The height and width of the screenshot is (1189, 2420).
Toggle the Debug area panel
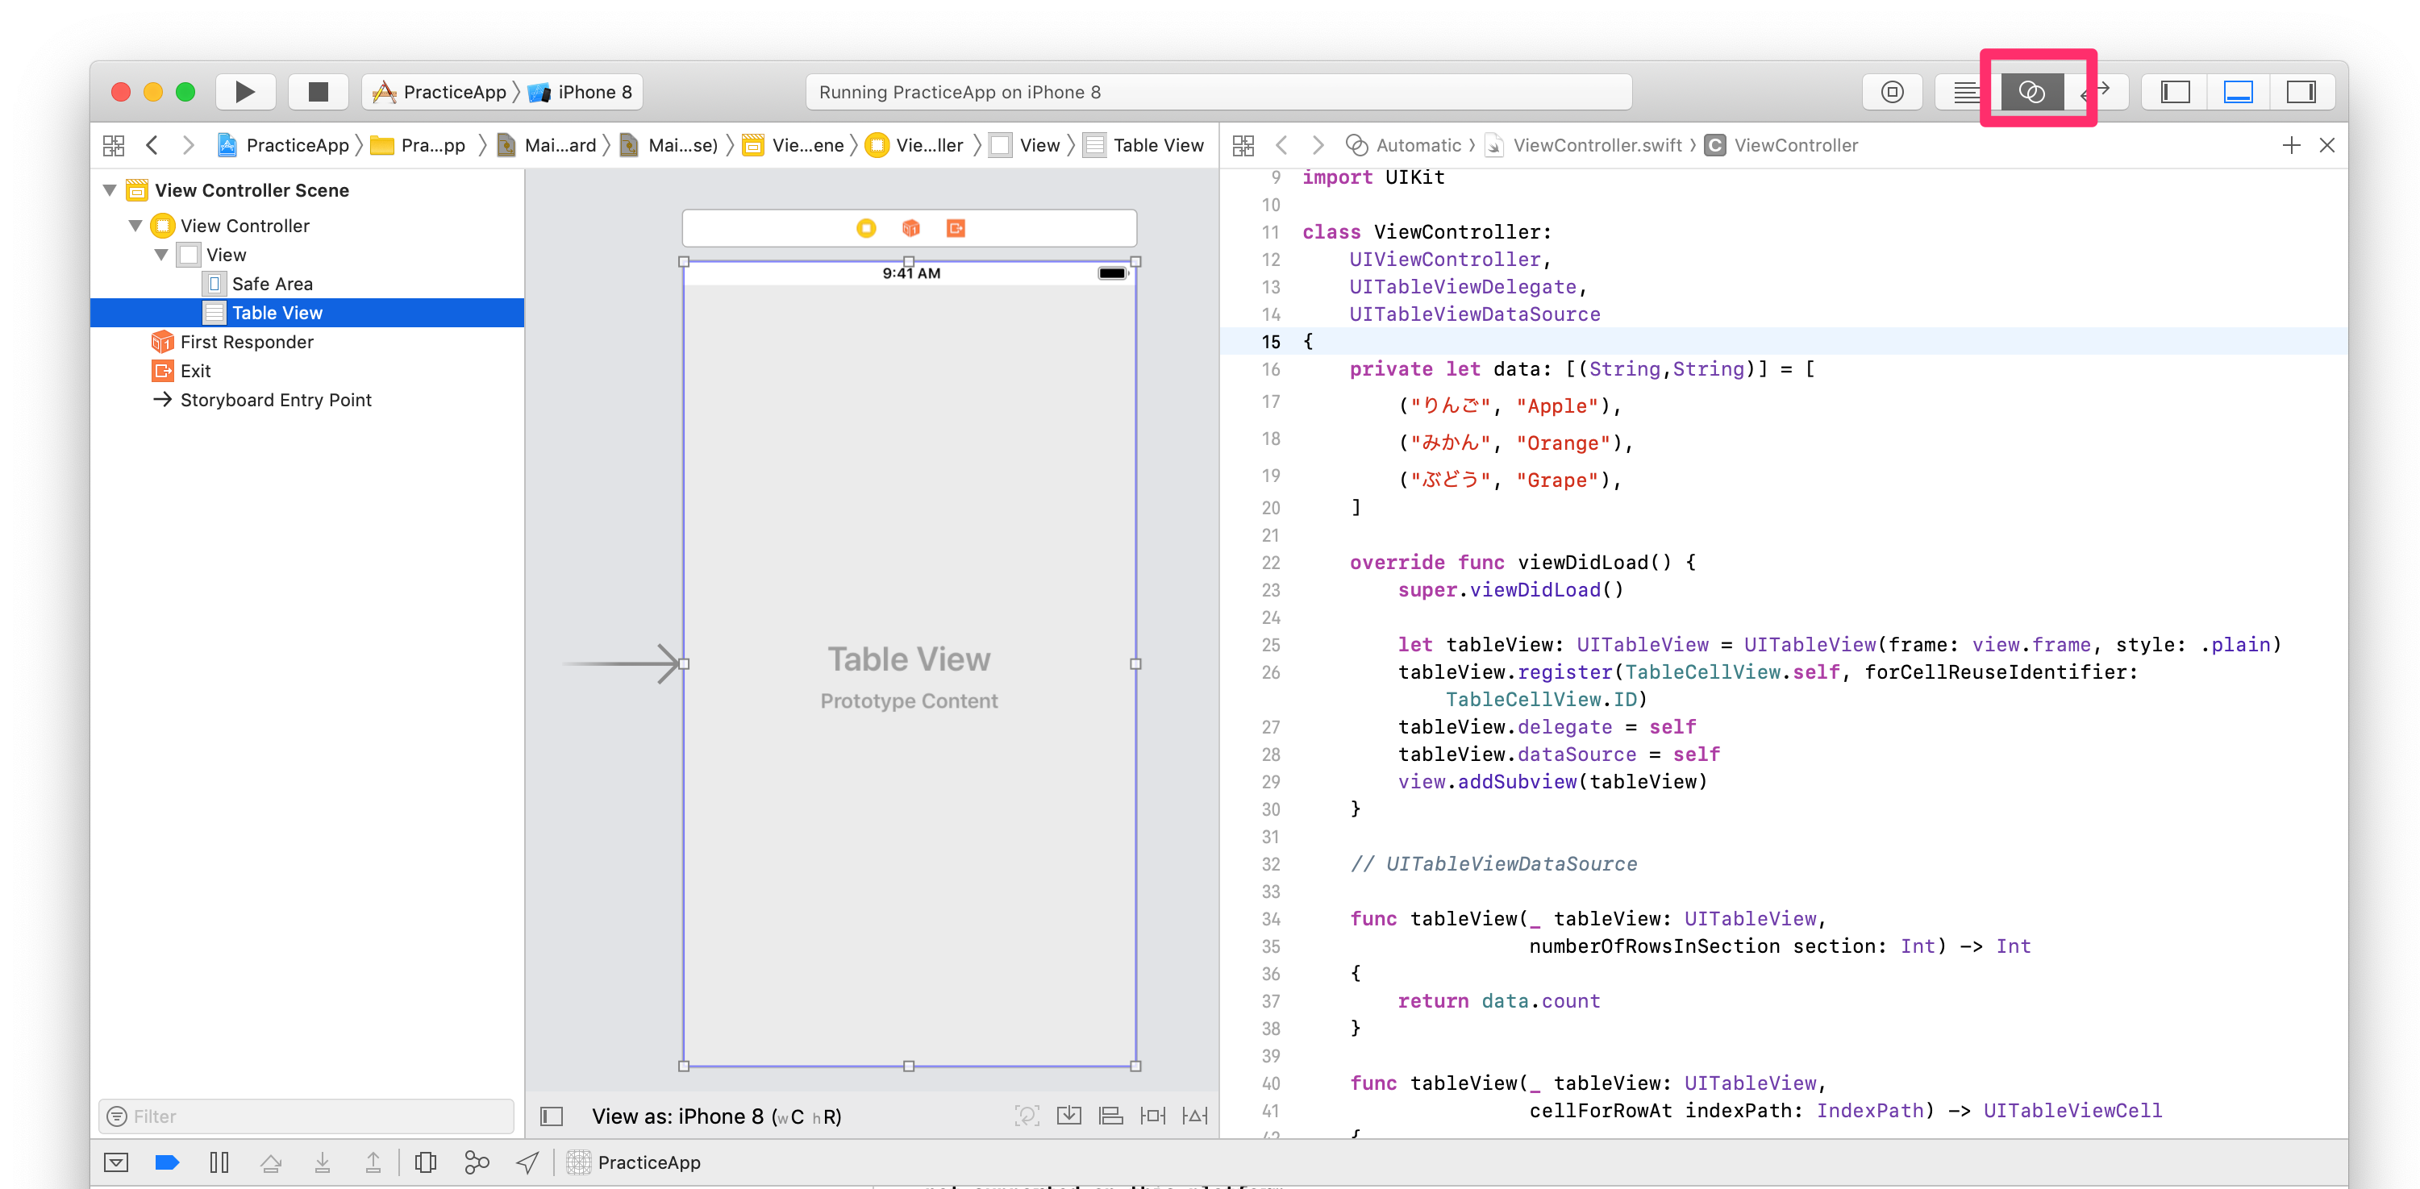[2238, 92]
